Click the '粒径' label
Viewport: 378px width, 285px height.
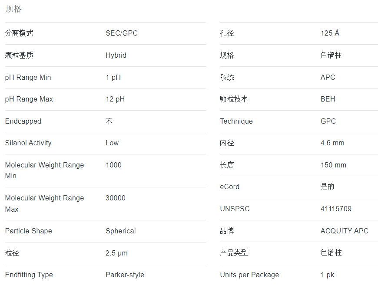coord(12,253)
